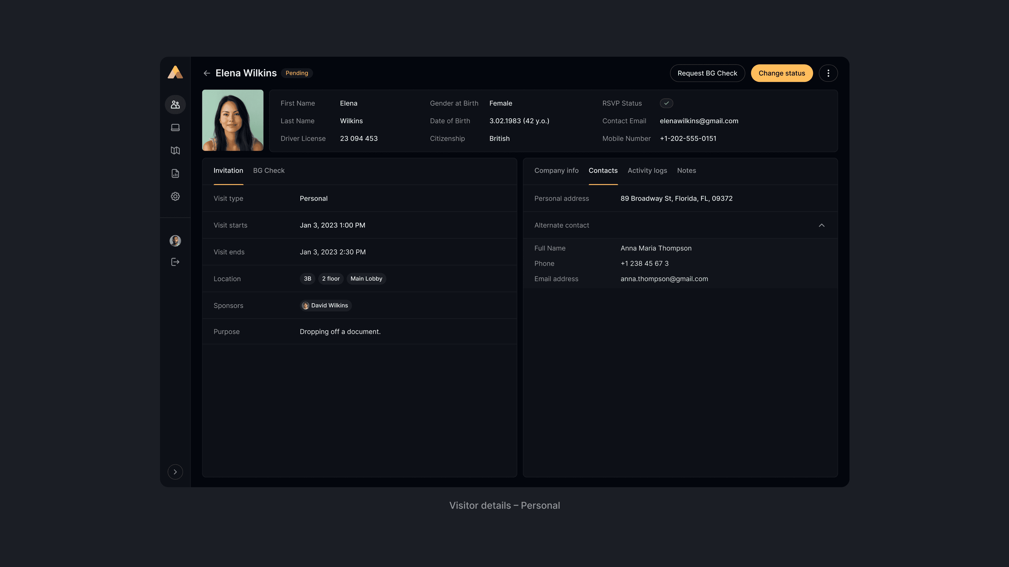Toggle the RSVP Status checkmark

pos(666,103)
